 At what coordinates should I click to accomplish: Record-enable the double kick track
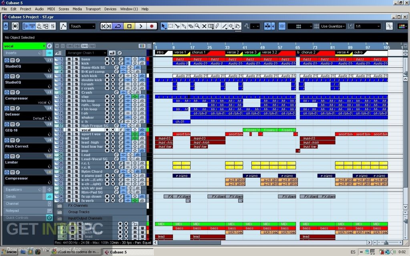[107, 80]
